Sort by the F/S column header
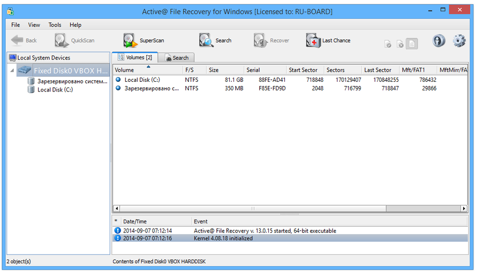Viewport: 482px width, 276px height. tap(194, 70)
